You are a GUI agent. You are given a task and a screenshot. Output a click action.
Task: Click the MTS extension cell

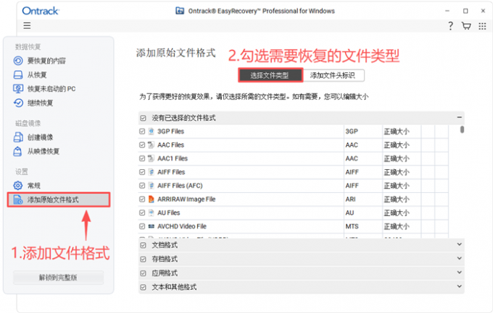tap(363, 226)
